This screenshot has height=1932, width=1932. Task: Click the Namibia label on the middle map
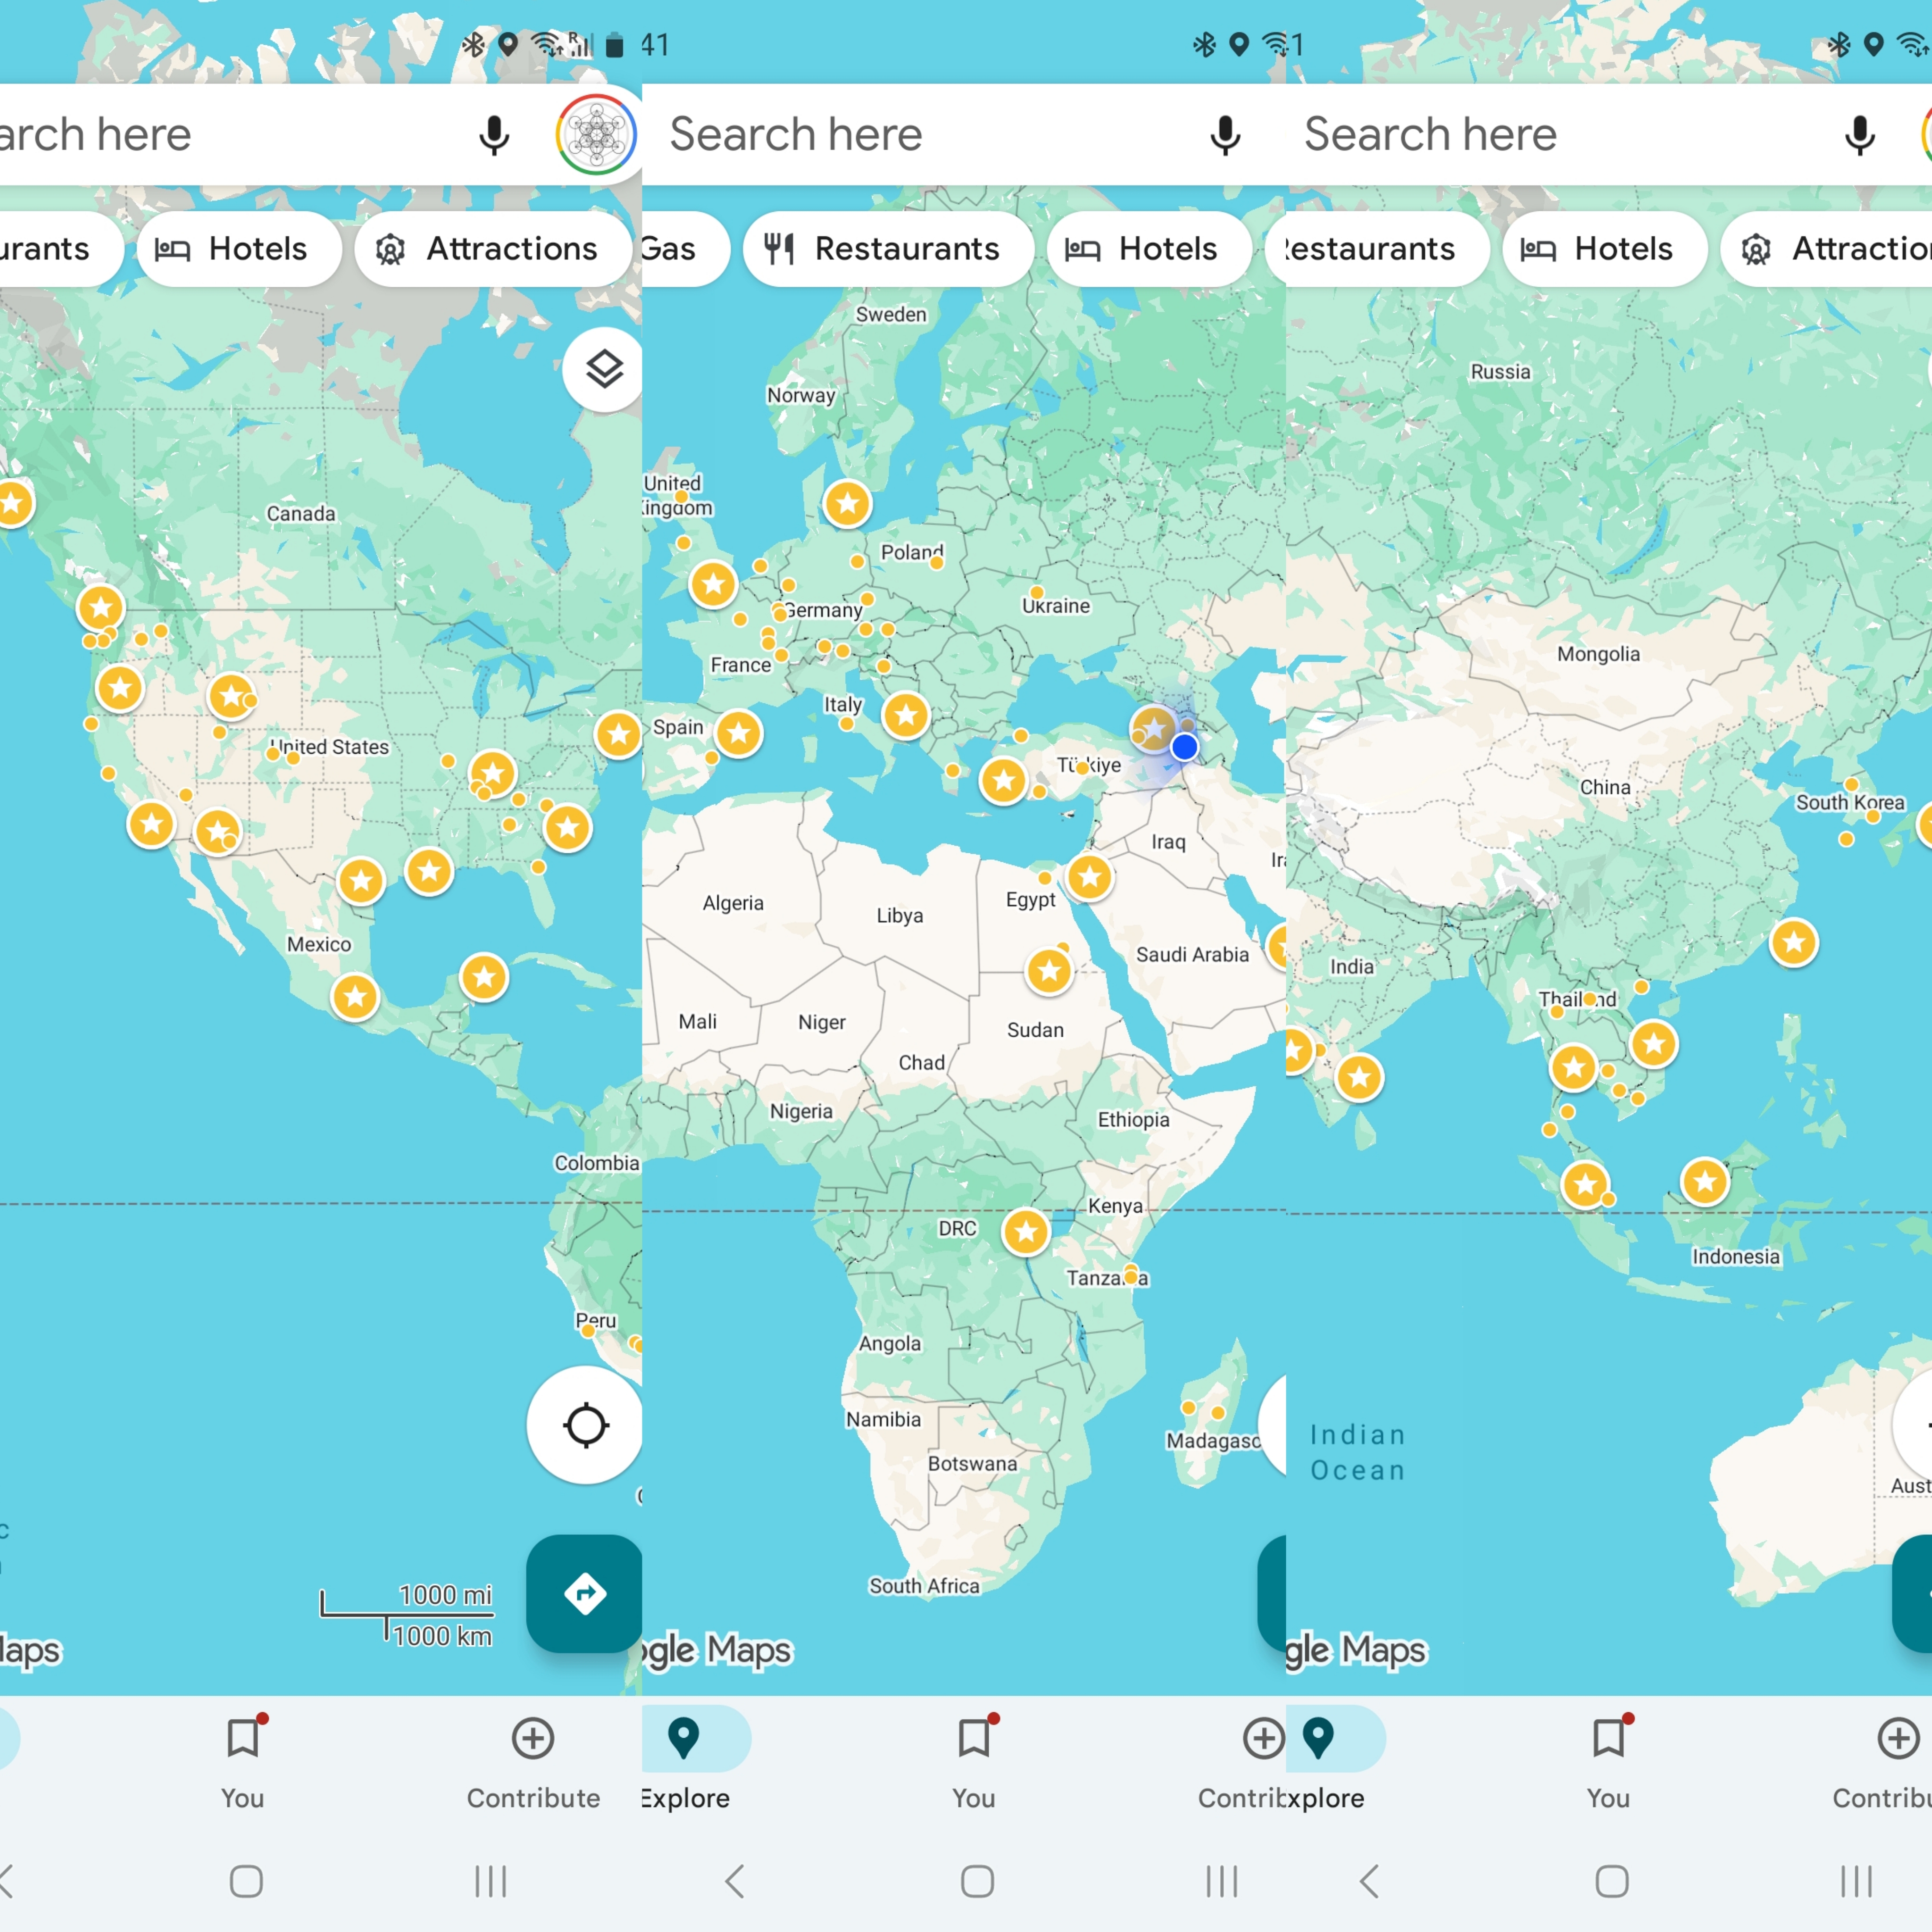click(x=883, y=1420)
